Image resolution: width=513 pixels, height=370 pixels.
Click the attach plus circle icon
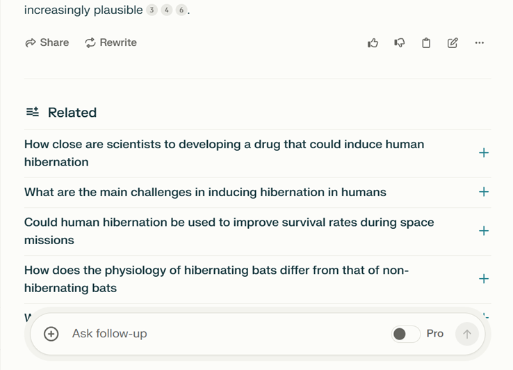pyautogui.click(x=51, y=334)
